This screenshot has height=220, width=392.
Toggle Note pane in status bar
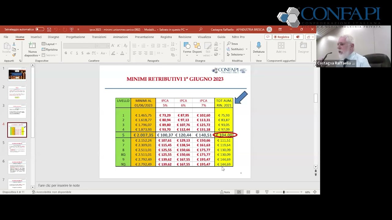pyautogui.click(x=225, y=192)
